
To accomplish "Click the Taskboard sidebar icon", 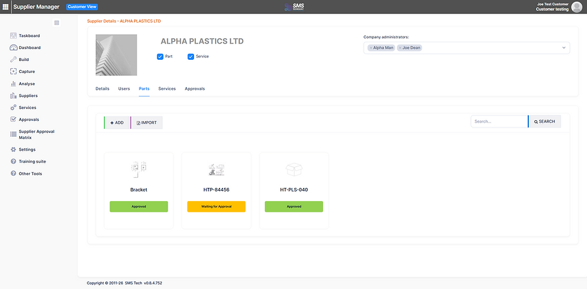I will click(x=13, y=36).
